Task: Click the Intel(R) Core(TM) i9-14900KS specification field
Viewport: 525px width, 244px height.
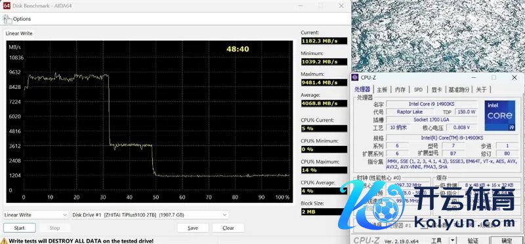Action: (x=451, y=138)
